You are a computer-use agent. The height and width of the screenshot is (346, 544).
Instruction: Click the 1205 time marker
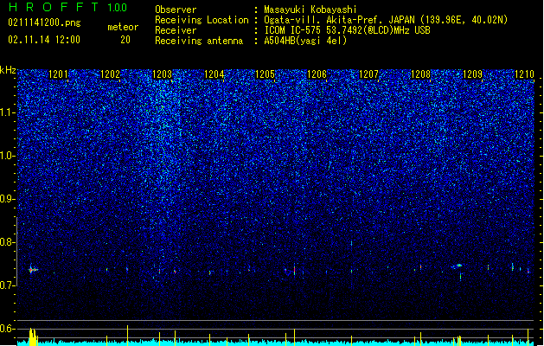pyautogui.click(x=265, y=74)
